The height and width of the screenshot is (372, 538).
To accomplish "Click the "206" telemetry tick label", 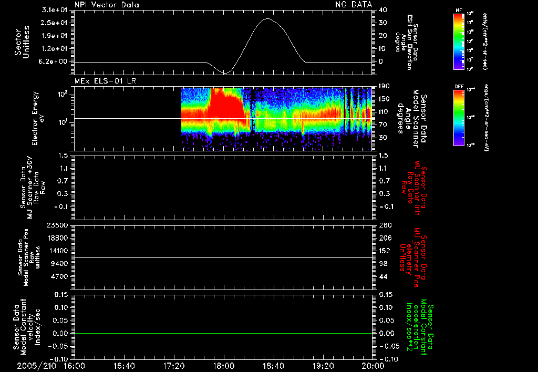I will [x=385, y=238].
